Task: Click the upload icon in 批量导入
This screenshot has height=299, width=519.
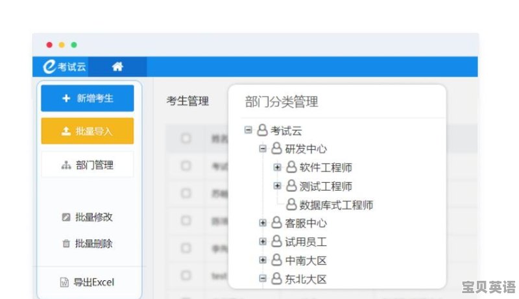Action: (66, 131)
